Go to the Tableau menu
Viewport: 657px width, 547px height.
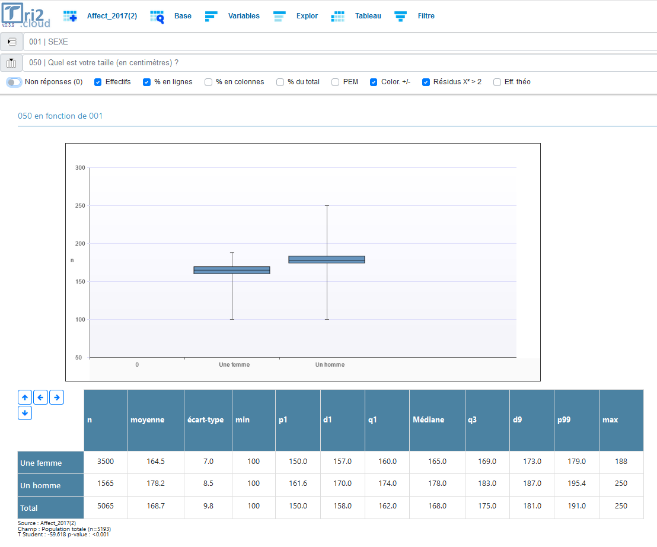(368, 16)
